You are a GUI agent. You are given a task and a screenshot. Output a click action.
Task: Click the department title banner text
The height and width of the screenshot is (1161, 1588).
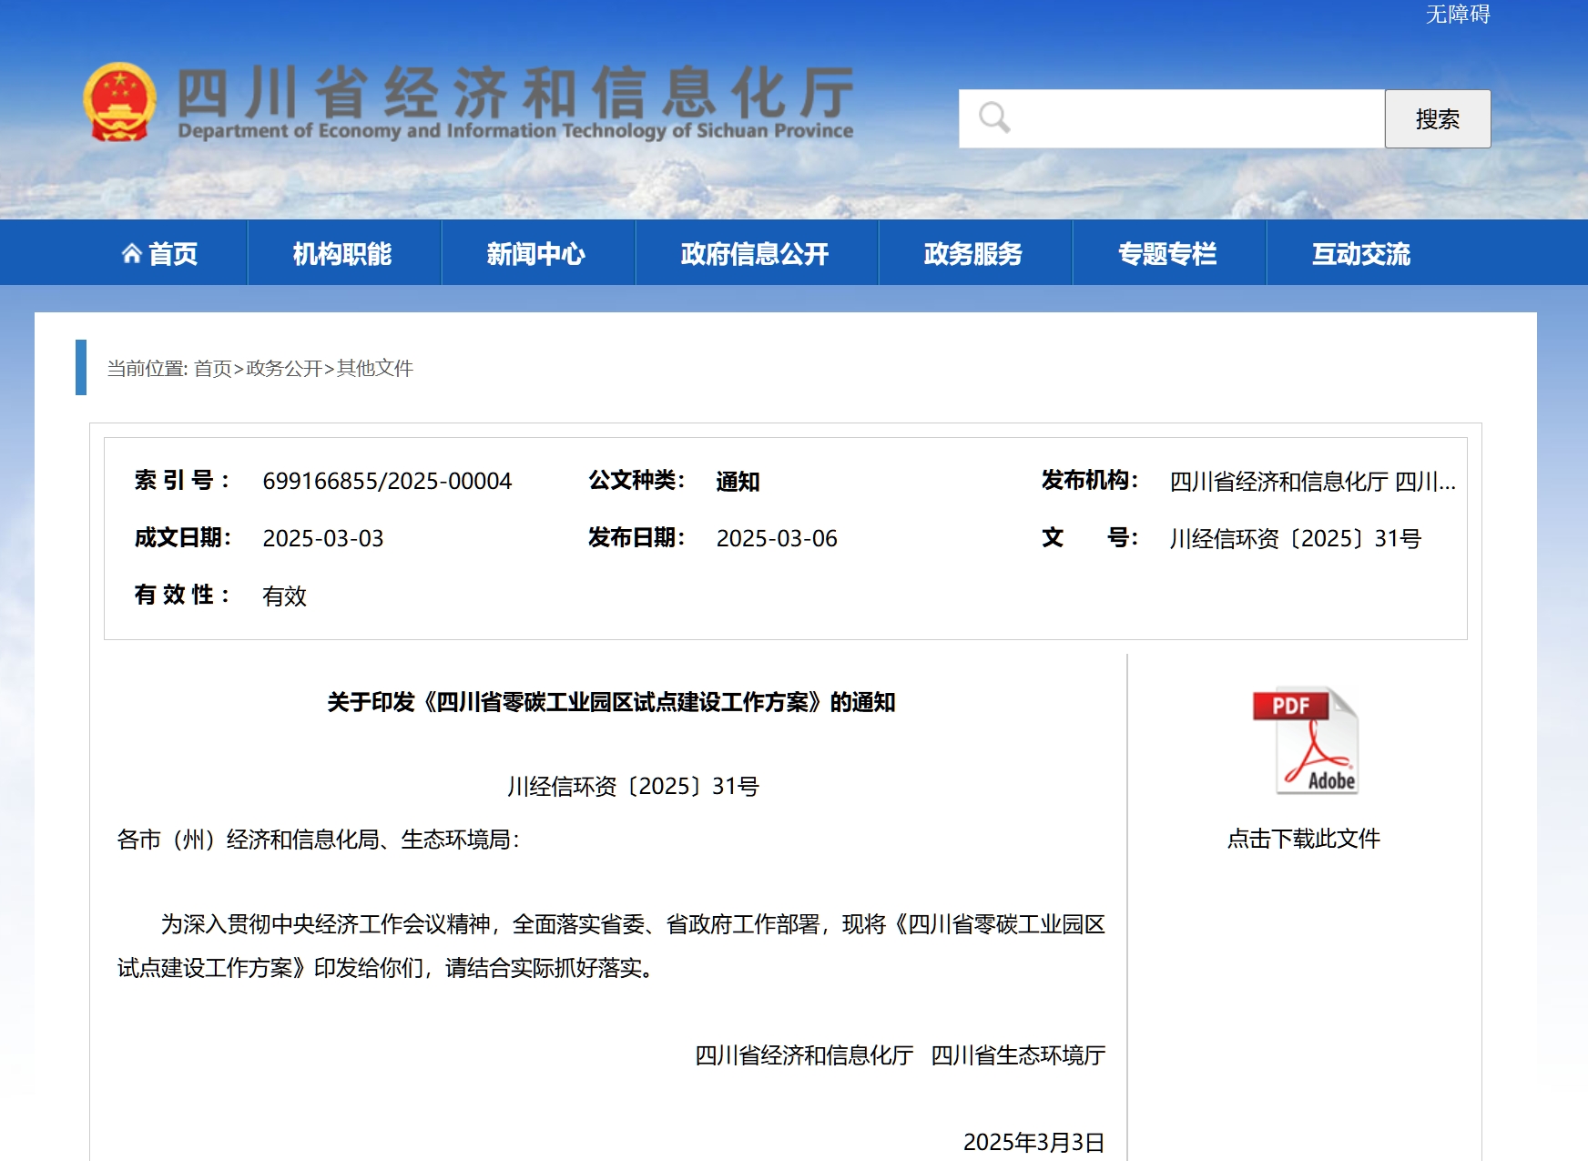coord(515,102)
